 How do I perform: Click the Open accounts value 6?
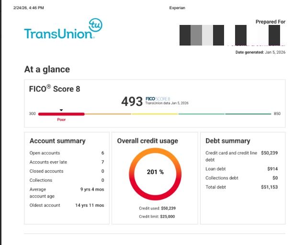tap(103, 153)
